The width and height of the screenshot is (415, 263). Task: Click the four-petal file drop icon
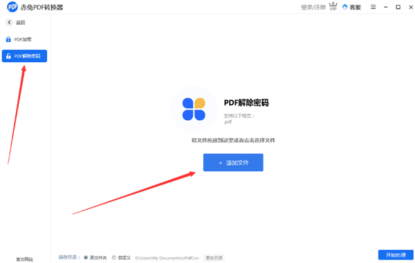[x=194, y=109]
